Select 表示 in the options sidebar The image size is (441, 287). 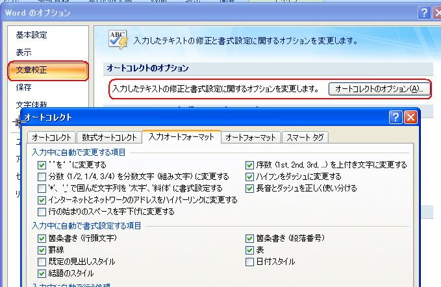point(23,53)
